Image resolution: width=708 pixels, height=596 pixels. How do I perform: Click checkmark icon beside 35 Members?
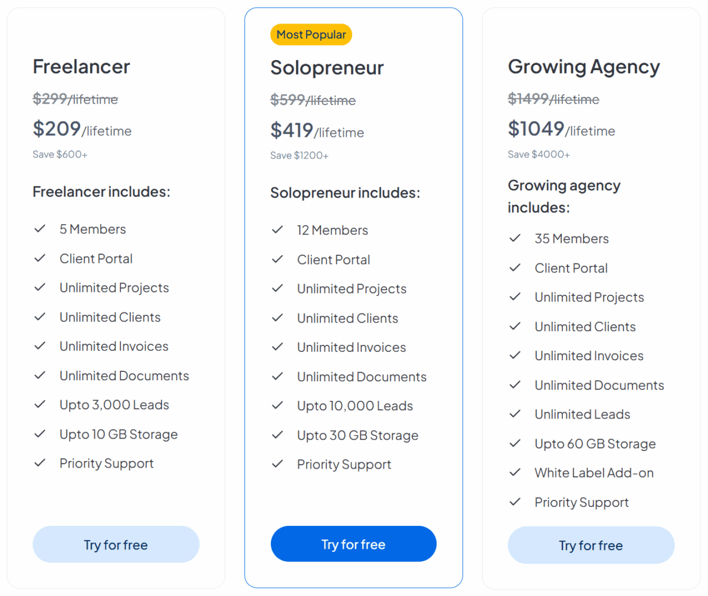click(x=515, y=238)
